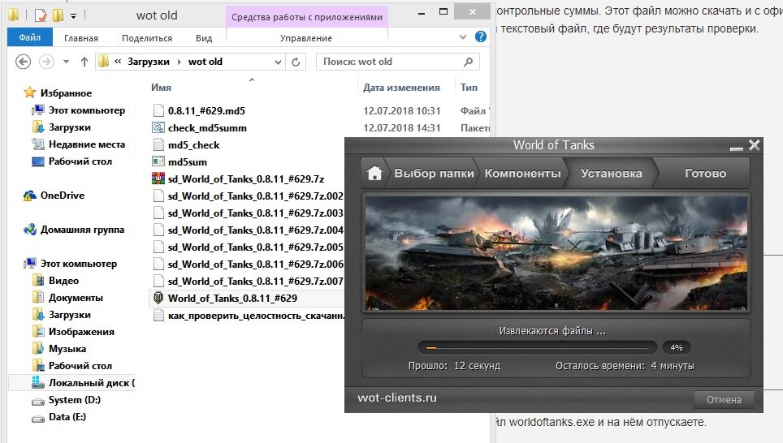This screenshot has width=783, height=443.
Task: Select the sd_World_of_Tanks_0.8.11_#629.7z archive icon
Action: [158, 178]
